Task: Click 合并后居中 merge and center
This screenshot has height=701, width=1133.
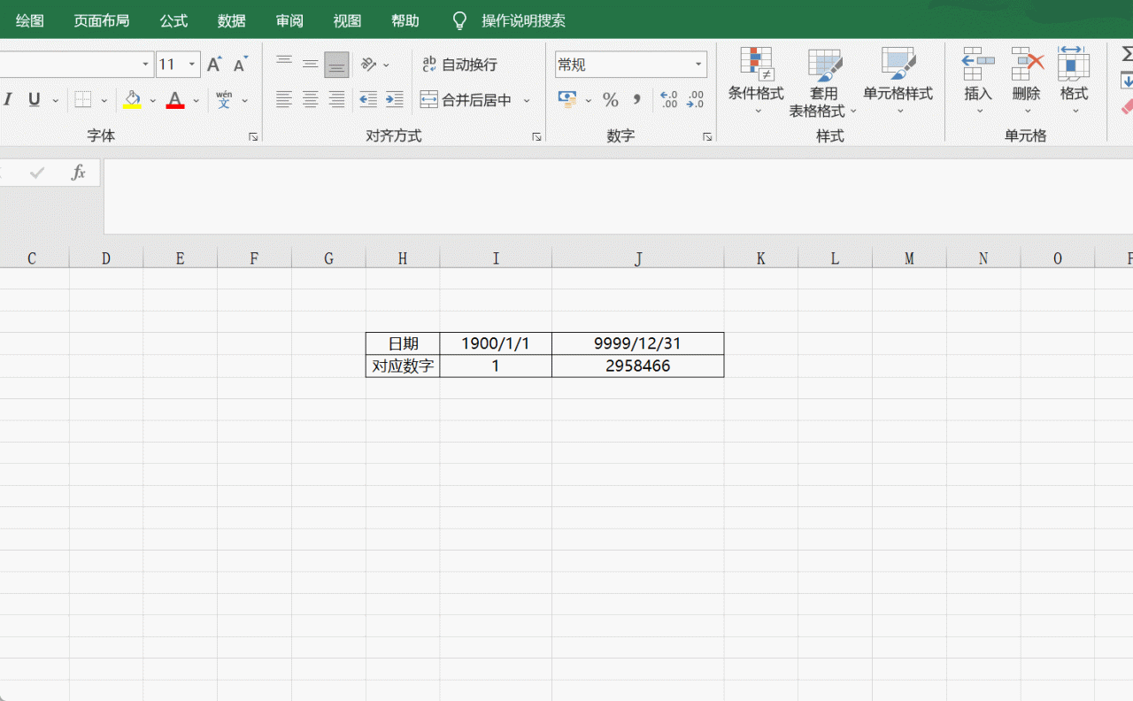Action: pyautogui.click(x=466, y=100)
